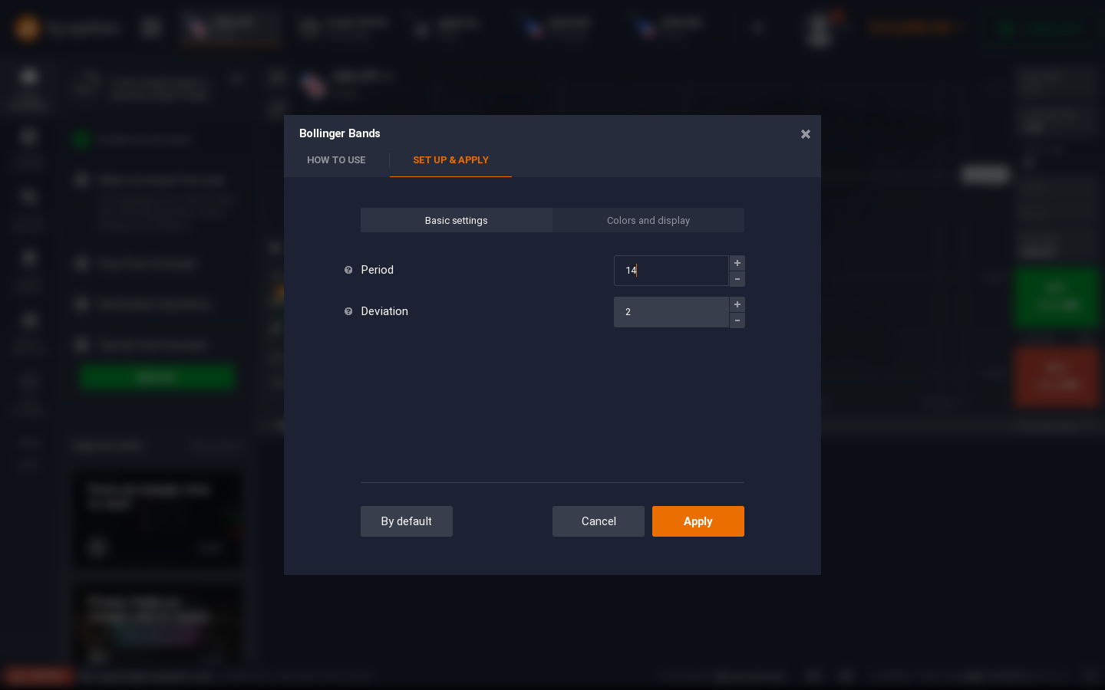Cancel the indicator settings
1105x690 pixels.
tap(599, 521)
